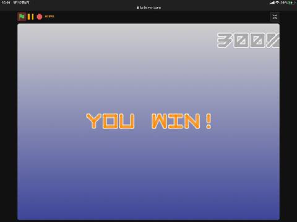Tap the WiFi status icon
Screen dimensions: 297x222
(277, 2)
